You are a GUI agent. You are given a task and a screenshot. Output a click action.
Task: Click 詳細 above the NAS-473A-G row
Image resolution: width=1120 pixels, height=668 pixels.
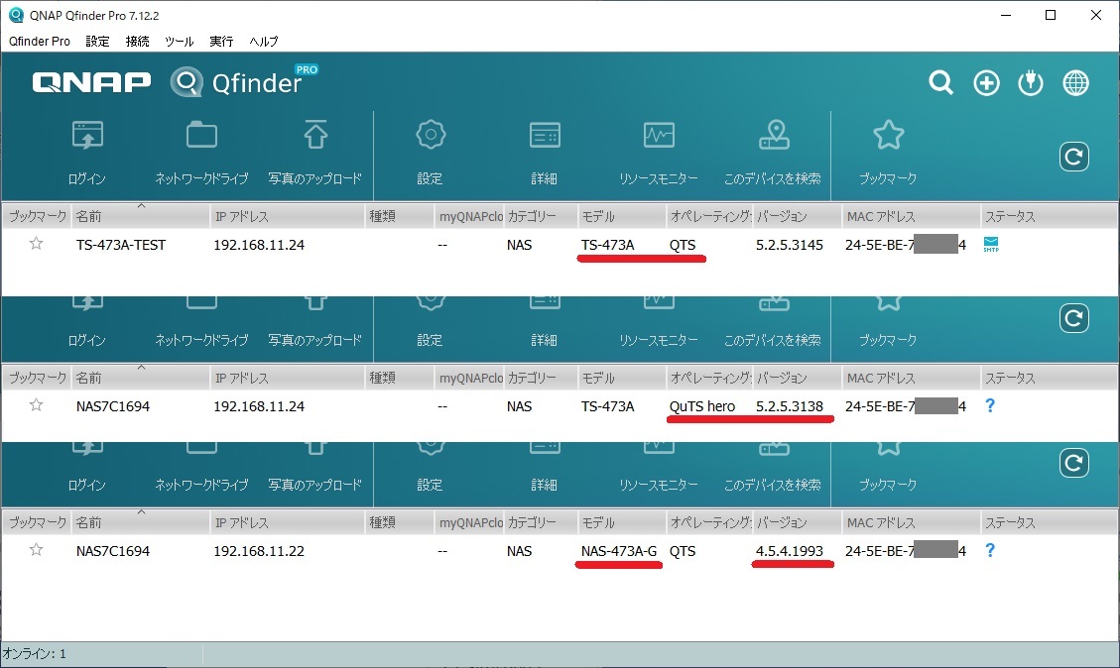click(545, 486)
